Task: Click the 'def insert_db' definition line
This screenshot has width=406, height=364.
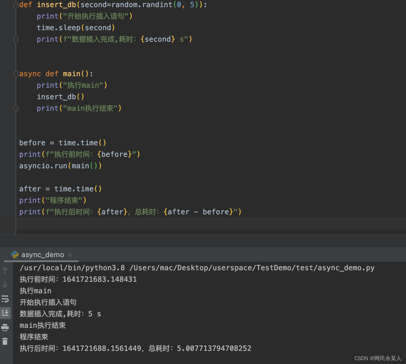Action: pos(113,5)
